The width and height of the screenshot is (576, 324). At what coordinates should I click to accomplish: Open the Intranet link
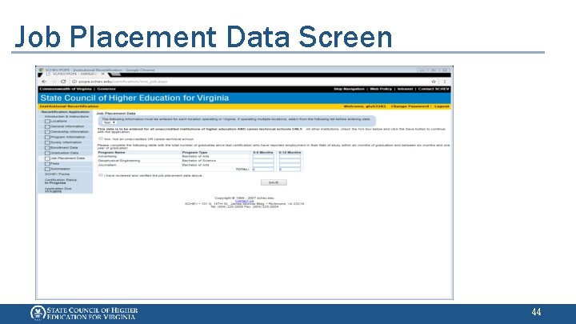[x=405, y=89]
